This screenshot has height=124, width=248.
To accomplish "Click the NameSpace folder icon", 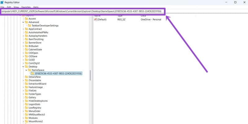I will click(29, 70).
